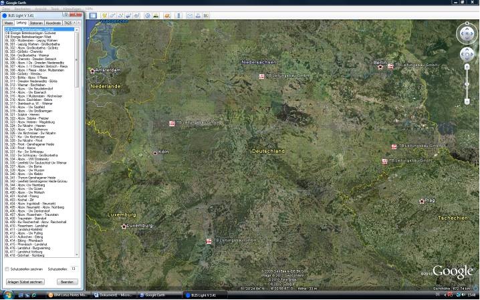The height and width of the screenshot is (300, 480).
Task: Switch to the Koordinate tab
Action: click(x=53, y=23)
